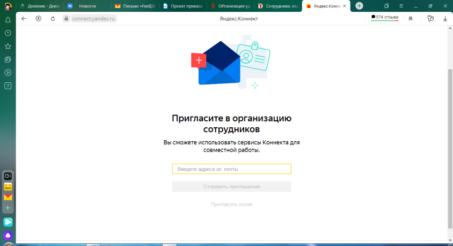453x246 pixels.
Task: Switch to the Новости VK tab
Action: click(86, 6)
